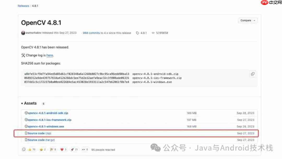Click the Source code (zip) file icon
This screenshot has width=282, height=159.
pyautogui.click(x=26, y=133)
